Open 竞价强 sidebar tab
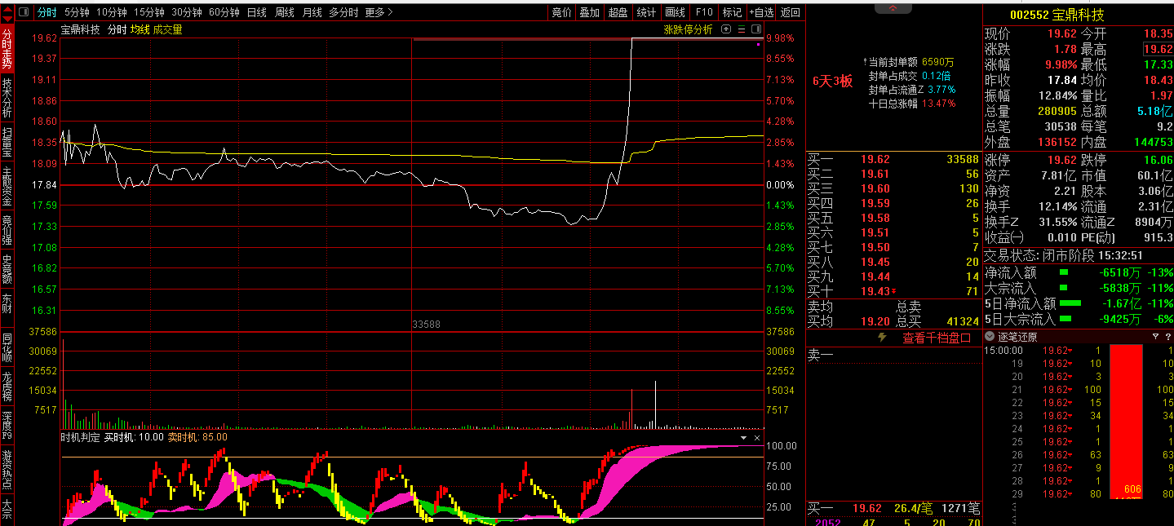This screenshot has width=1174, height=526. pyautogui.click(x=7, y=231)
